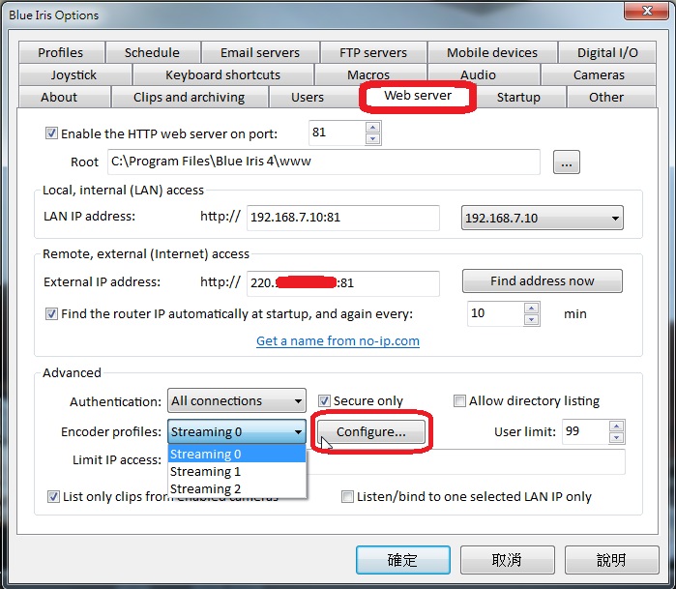The height and width of the screenshot is (589, 676).
Task: Open the Email servers tab
Action: [260, 52]
